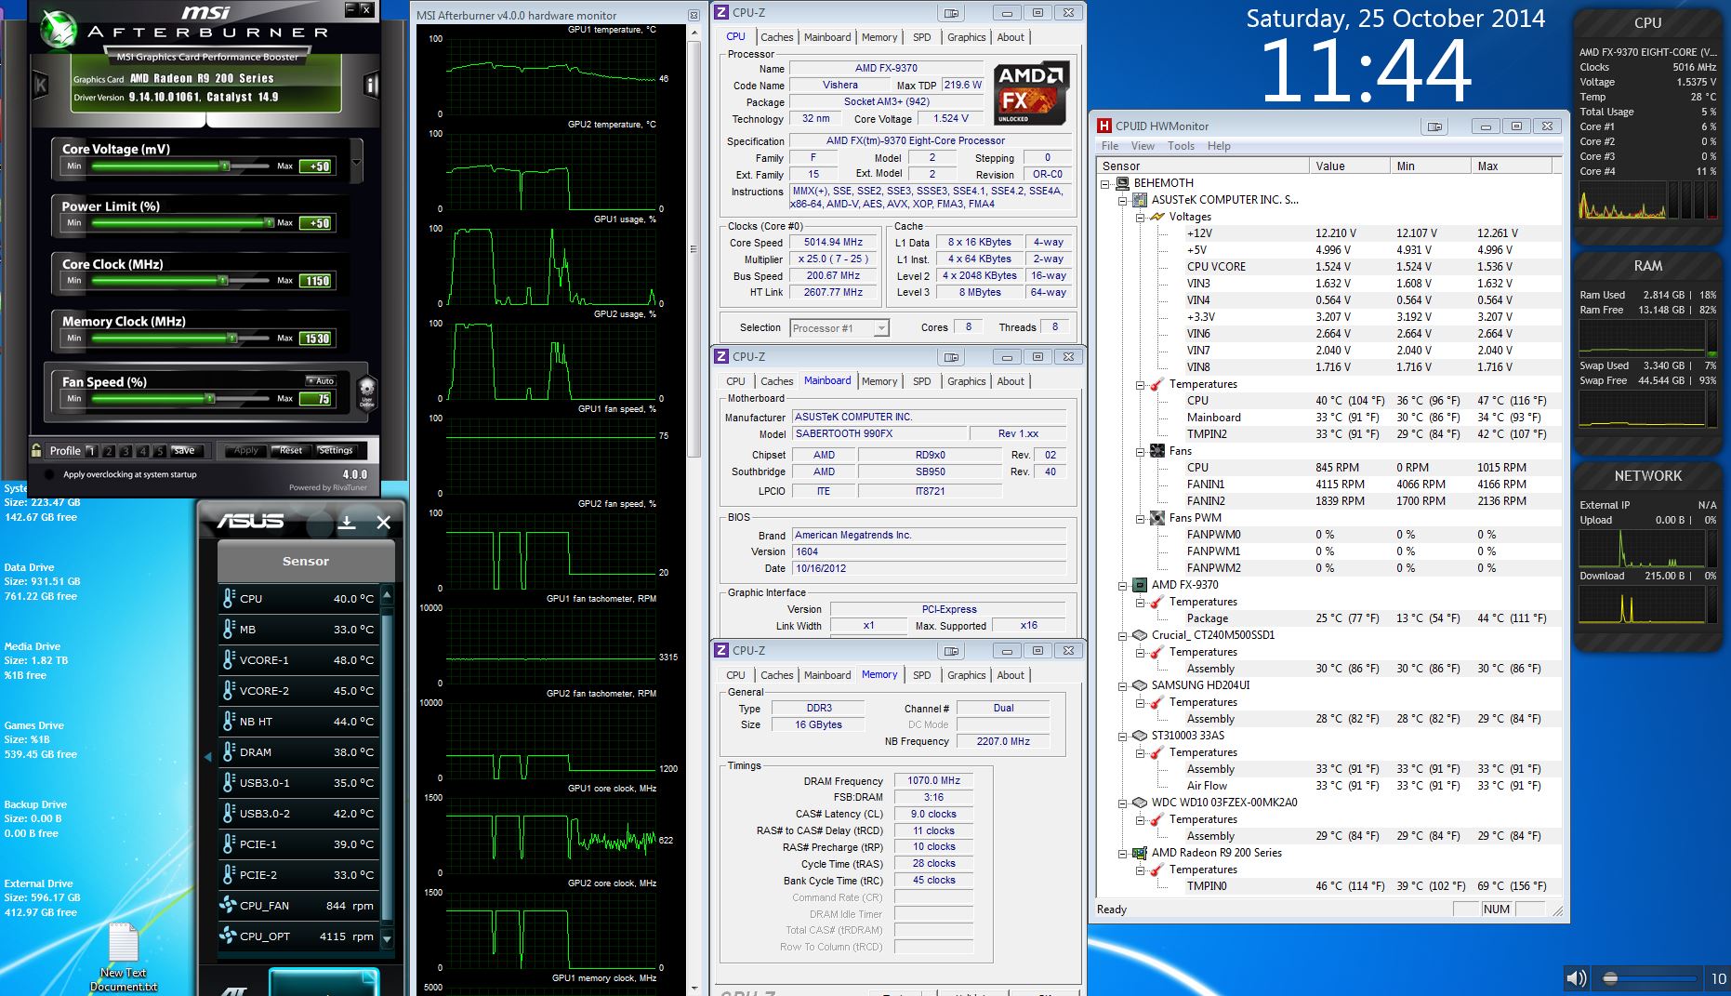Collapse the AMD FX-9370 node in HWMonitor

tap(1122, 585)
